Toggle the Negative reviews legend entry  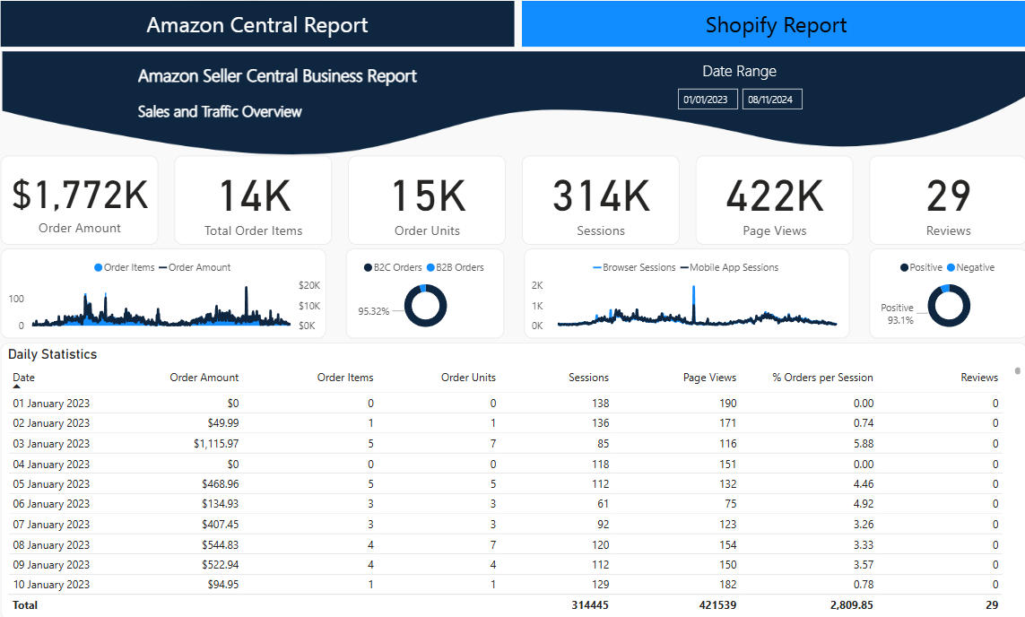point(975,267)
